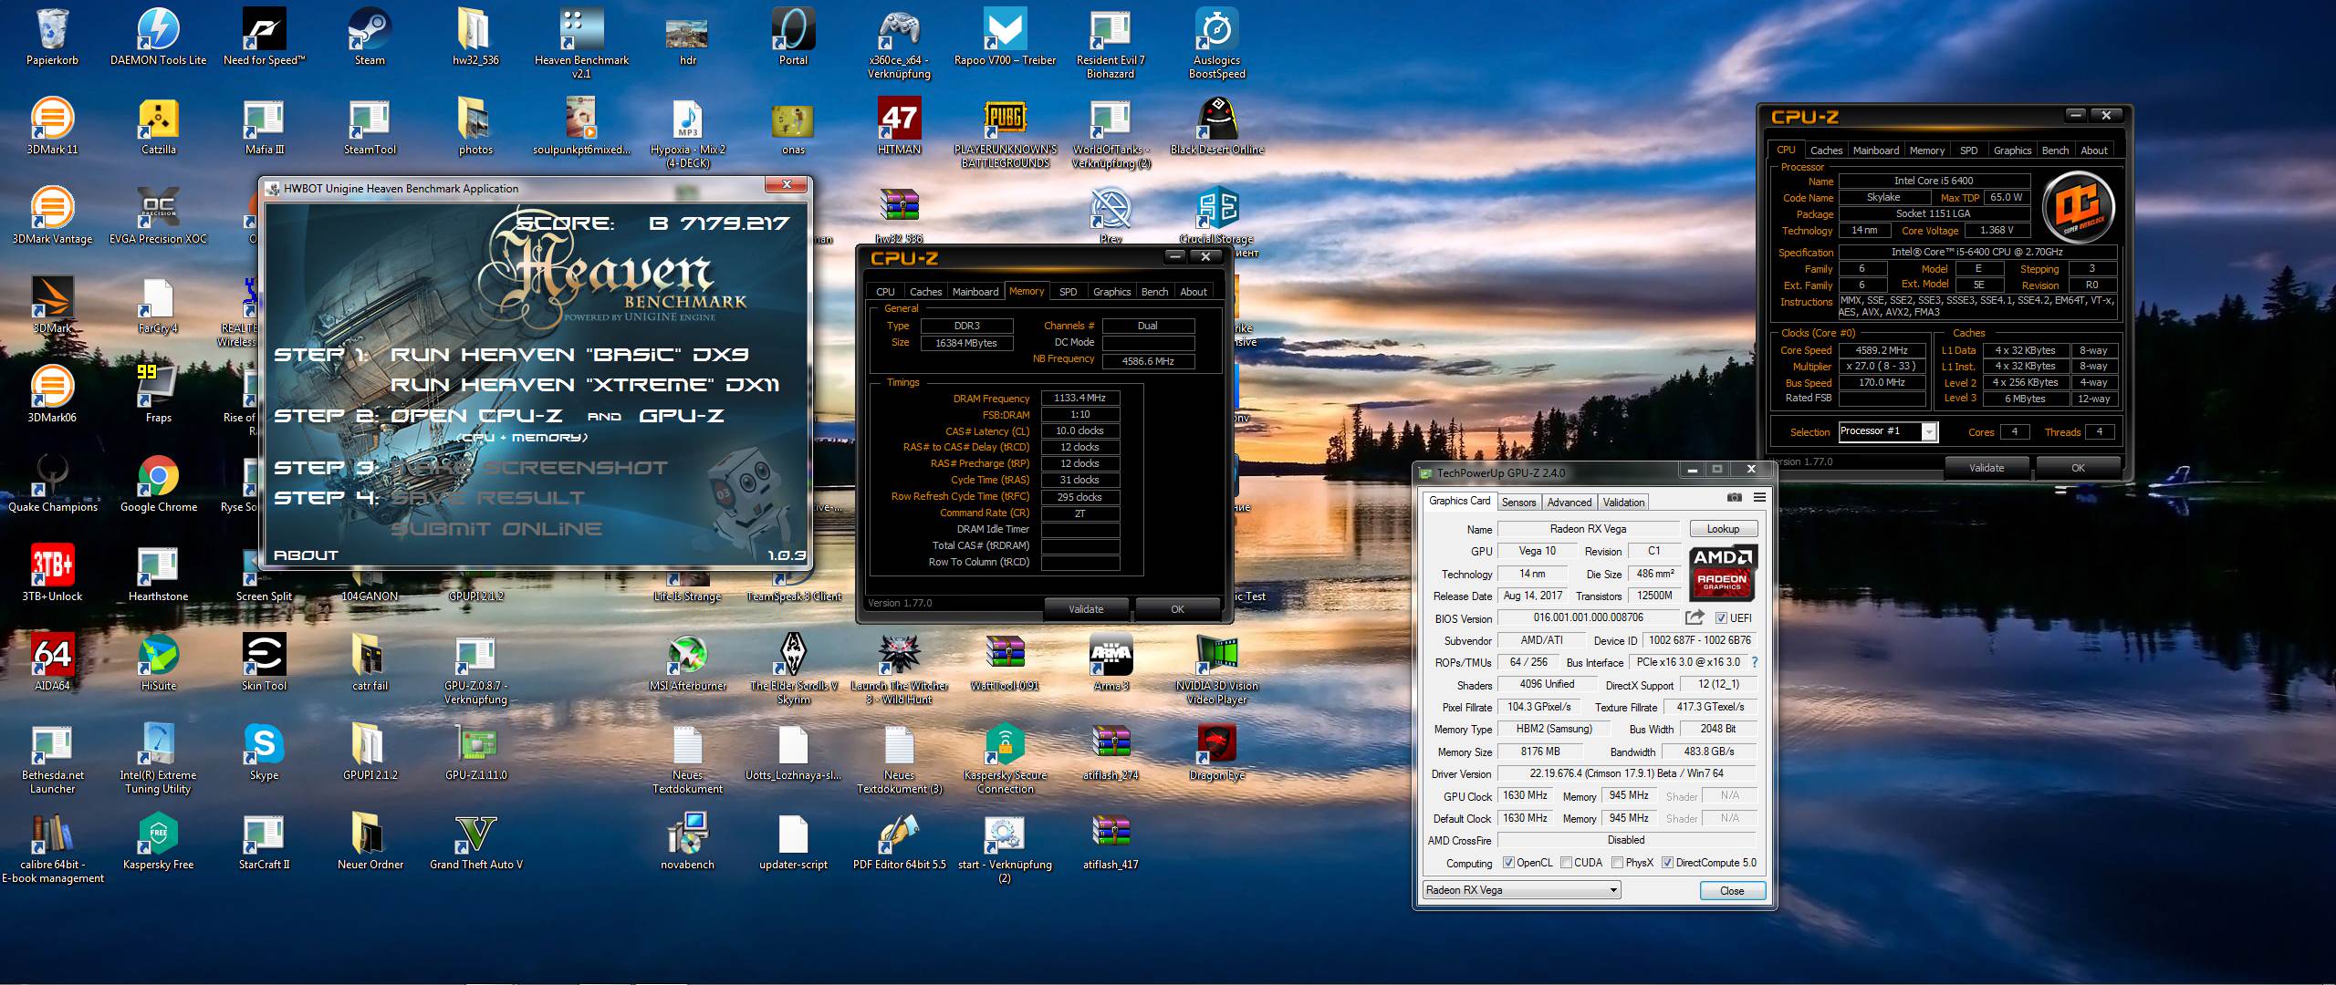Open PLAYERUNKNOWN'S BATTLEGROUNDS icon
The width and height of the screenshot is (2336, 985).
point(1005,132)
